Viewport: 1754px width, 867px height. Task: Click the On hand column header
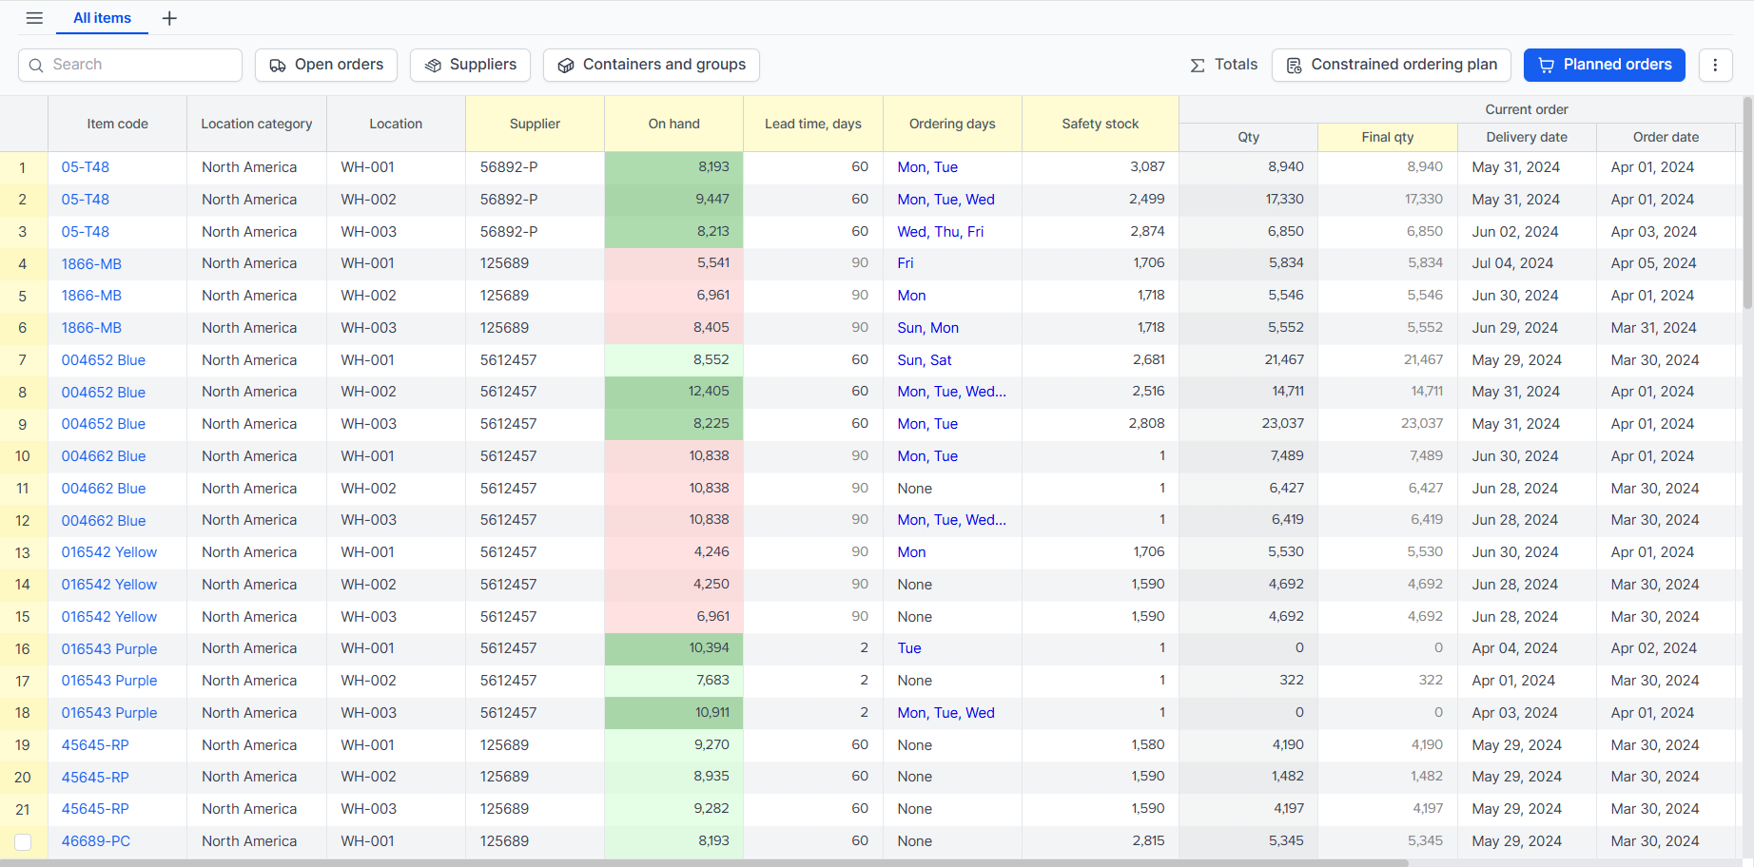[x=673, y=124]
